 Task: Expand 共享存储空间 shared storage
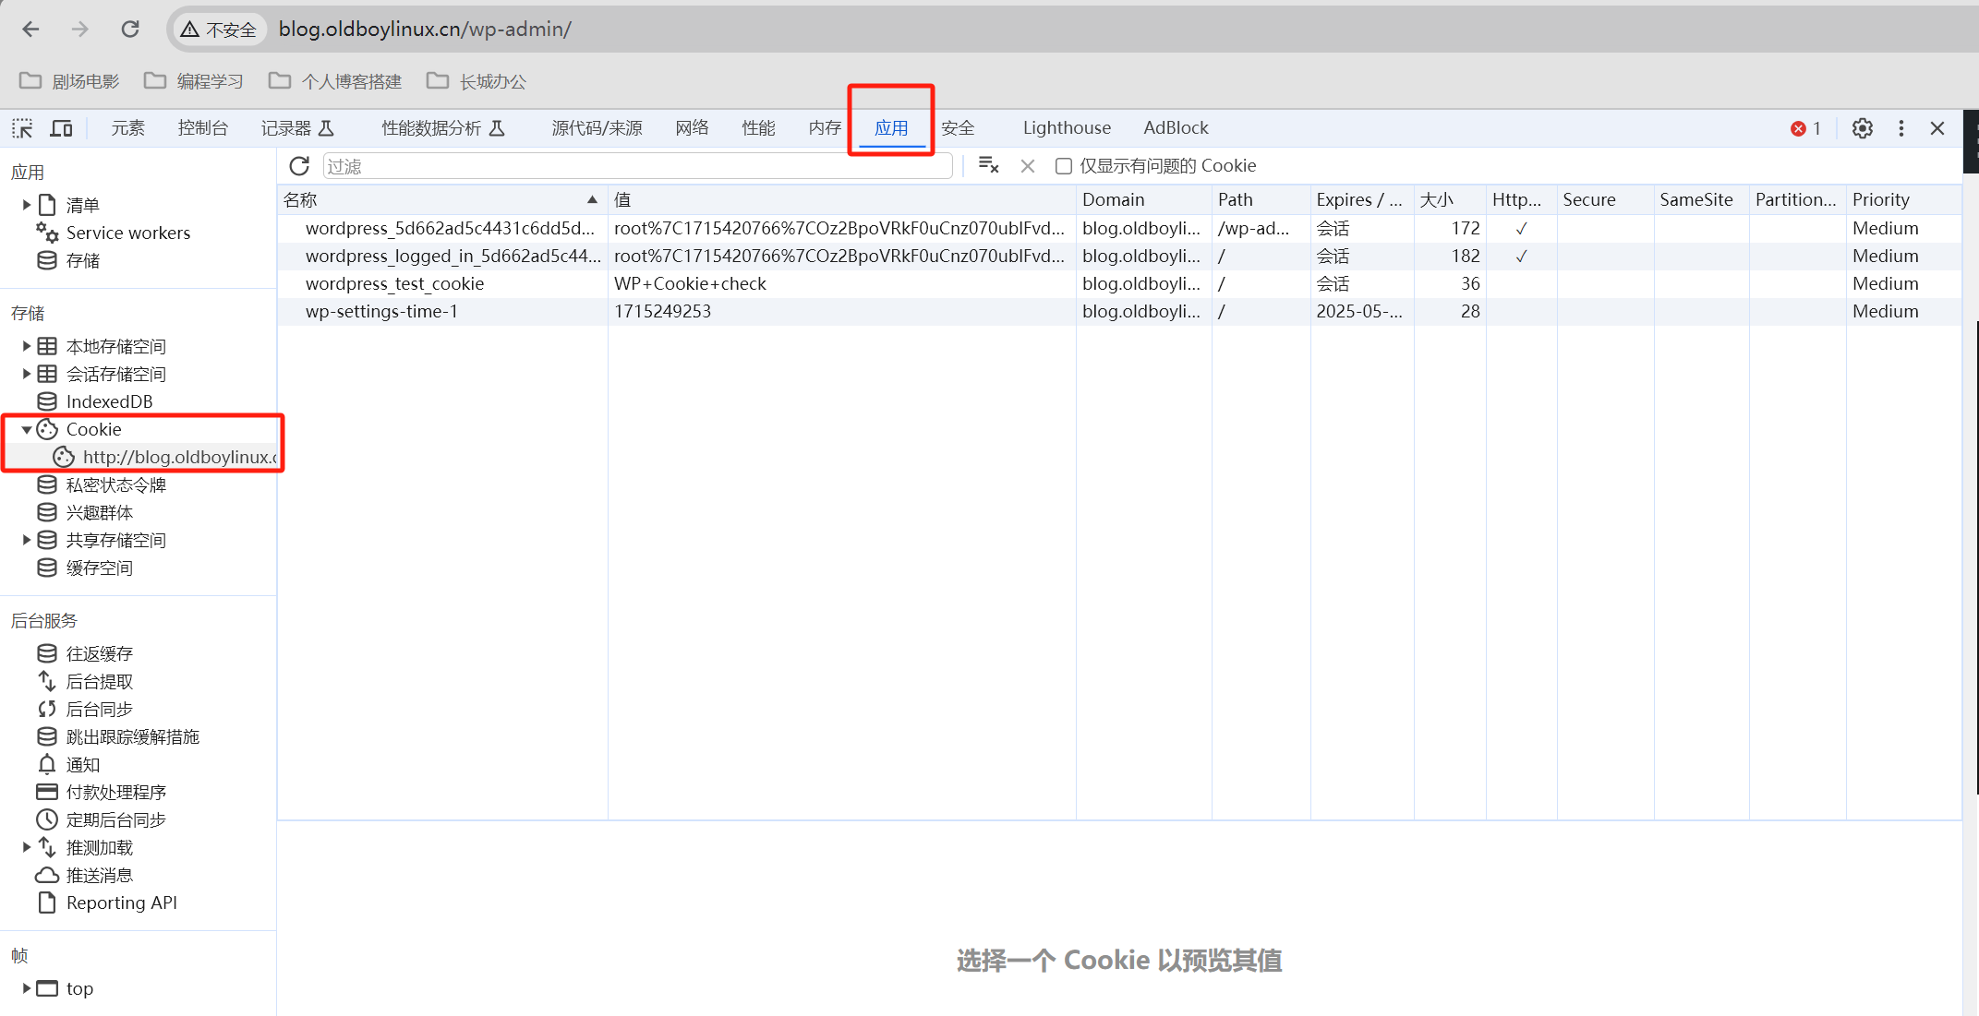[27, 540]
